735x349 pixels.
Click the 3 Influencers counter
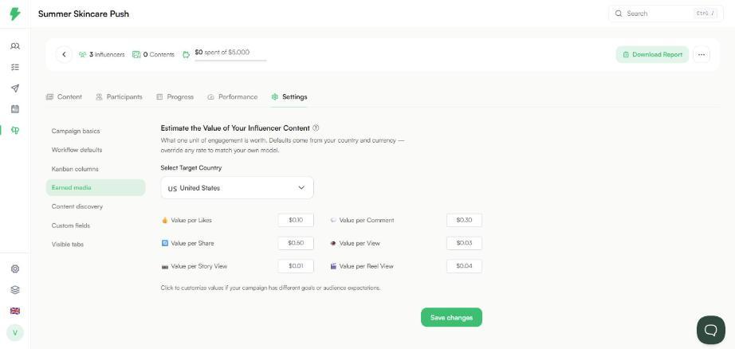[102, 54]
